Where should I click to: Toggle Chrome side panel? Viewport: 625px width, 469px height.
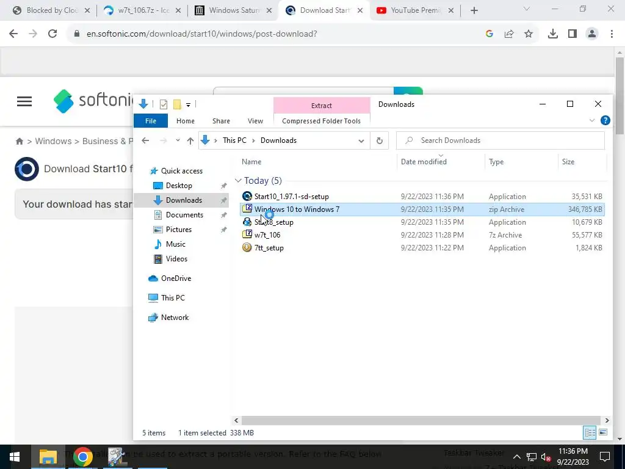[x=573, y=34]
